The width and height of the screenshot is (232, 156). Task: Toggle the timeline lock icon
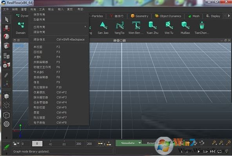coord(14,143)
